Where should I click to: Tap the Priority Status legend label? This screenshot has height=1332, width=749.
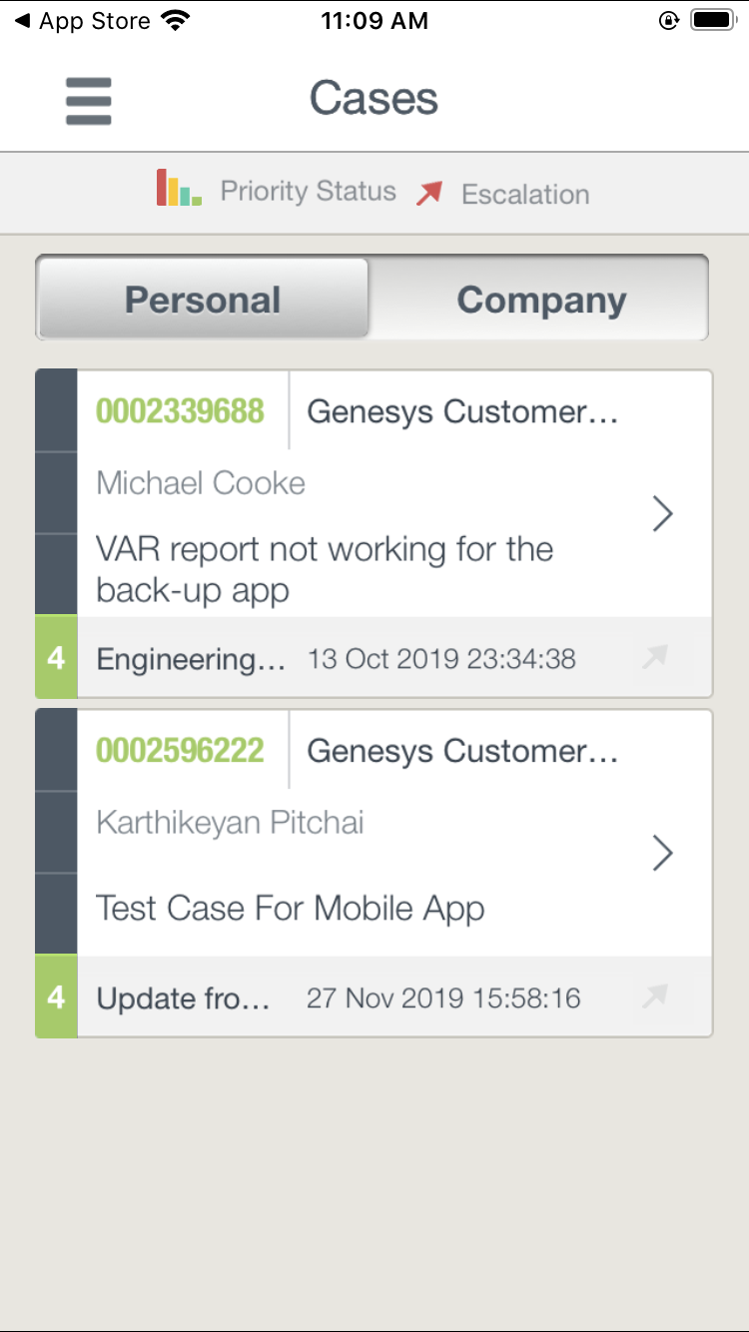308,192
